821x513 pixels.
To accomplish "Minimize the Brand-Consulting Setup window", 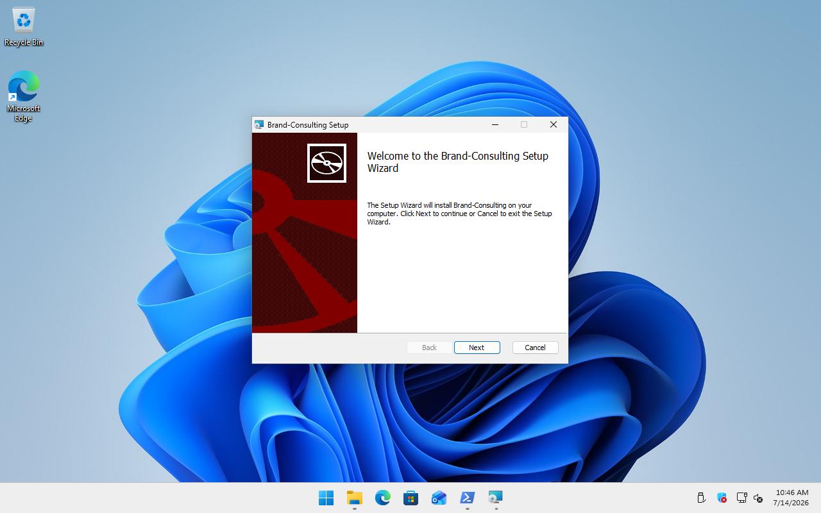I will point(495,124).
